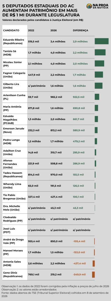Screen dimensions: 111x301
Task: Click the 922,5 mil difference value
Action: 78,97
